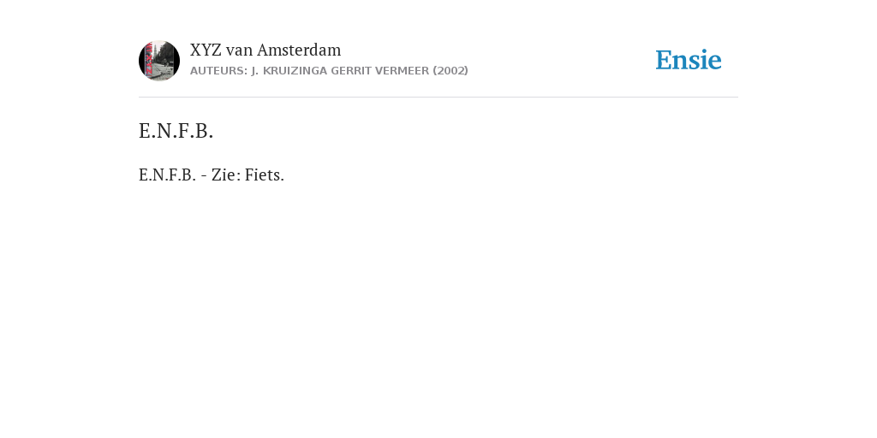Click E.N.F.B. at the definition's start
This screenshot has height=438, width=877.
pos(167,175)
